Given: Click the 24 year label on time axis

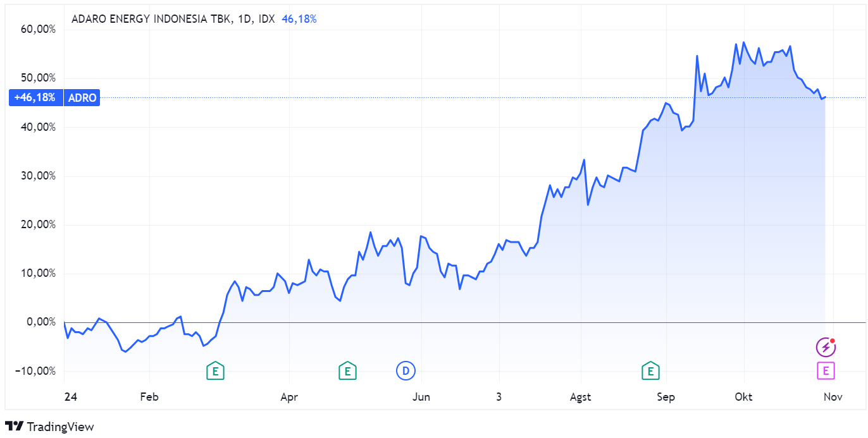Looking at the screenshot, I should (x=70, y=397).
